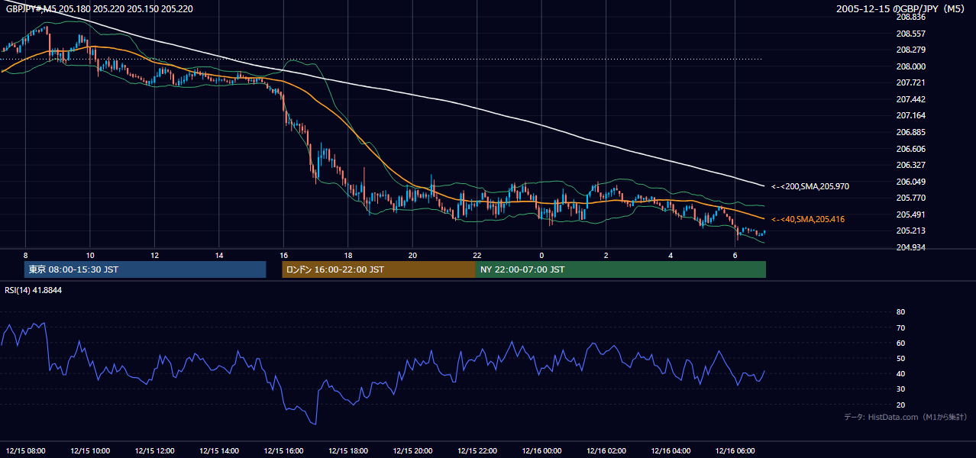Viewport: 976px width, 458px height.
Task: Click RSI scale value 50
Action: [900, 358]
